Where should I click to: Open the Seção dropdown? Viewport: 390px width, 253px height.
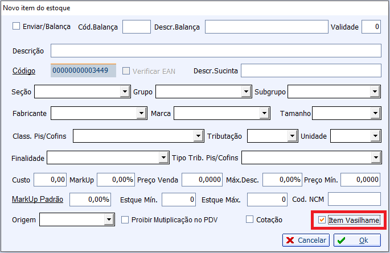pyautogui.click(x=124, y=92)
